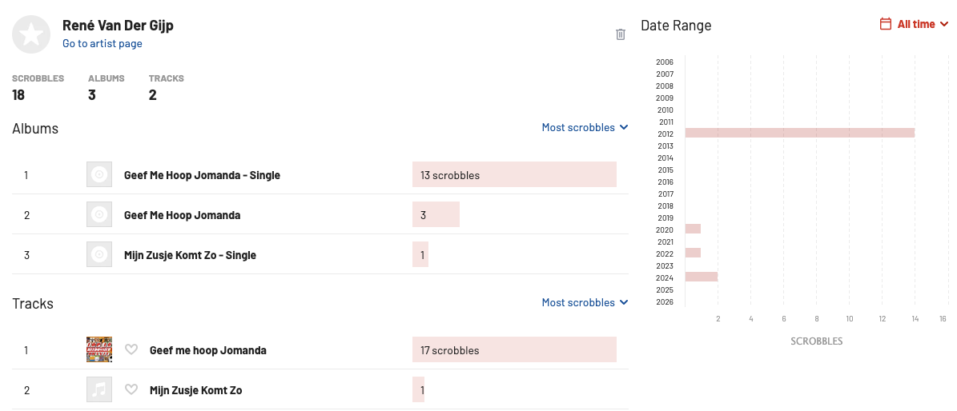Click the scrobbles count 18
Image resolution: width=957 pixels, height=411 pixels.
click(18, 94)
